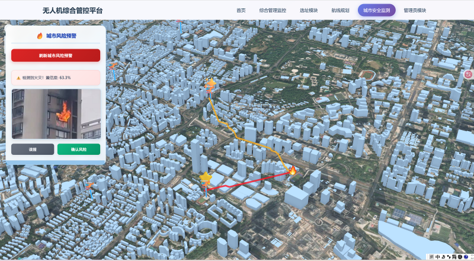The width and height of the screenshot is (474, 261).
Task: Toggle the IME half/full-width moon icon
Action: tap(443, 257)
